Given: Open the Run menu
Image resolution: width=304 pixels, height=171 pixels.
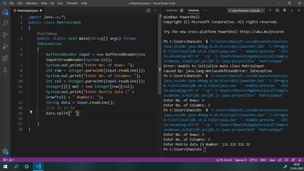Looking at the screenshot, I should click(60, 3).
